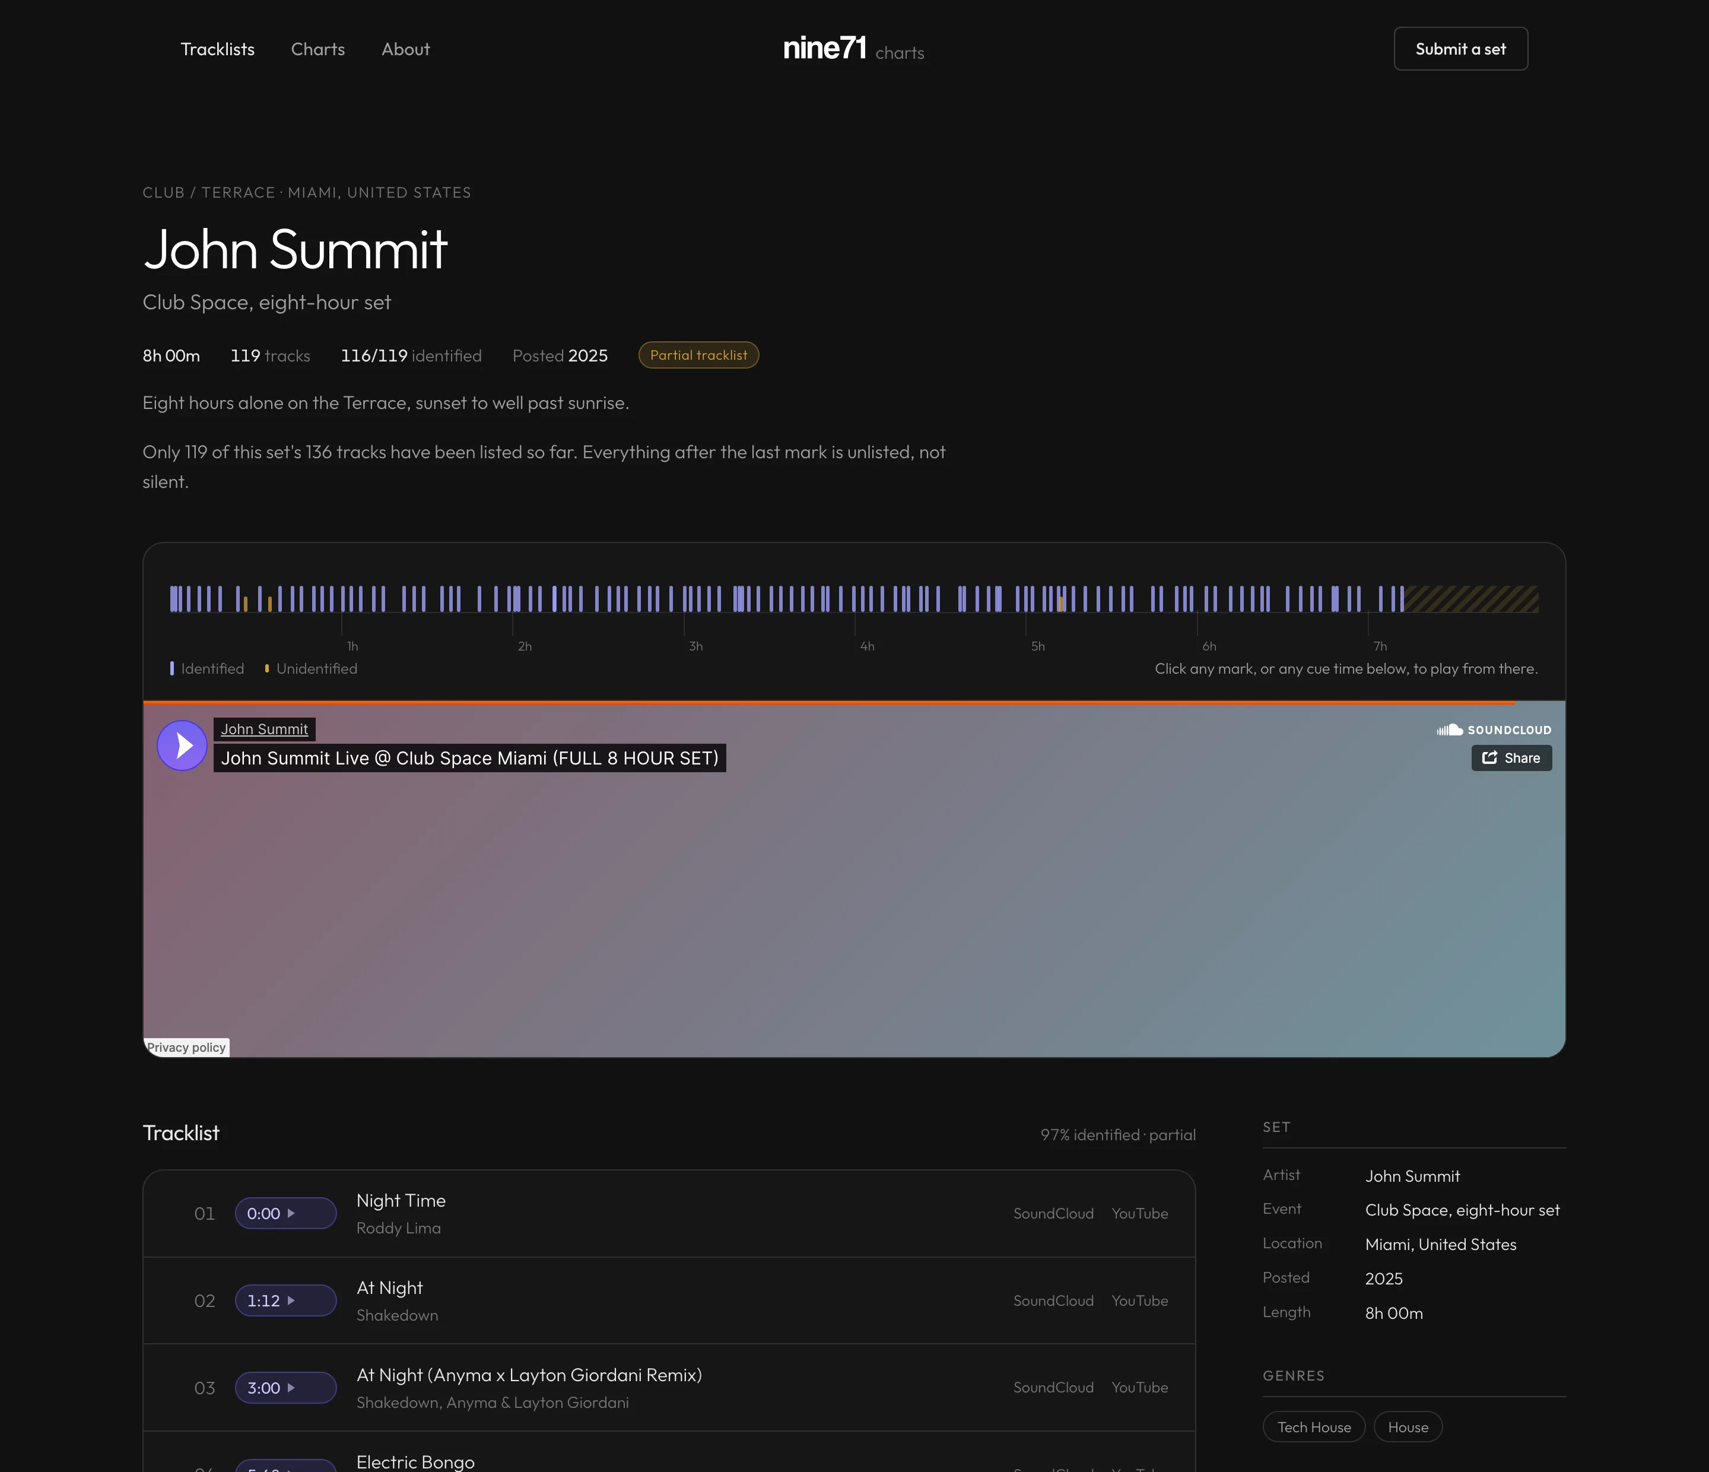Open YouTube link for the Anyma remix

click(1140, 1388)
